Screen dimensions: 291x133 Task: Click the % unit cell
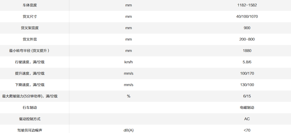coord(129,96)
